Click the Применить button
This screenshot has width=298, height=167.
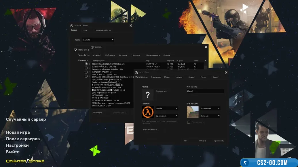tap(219, 141)
